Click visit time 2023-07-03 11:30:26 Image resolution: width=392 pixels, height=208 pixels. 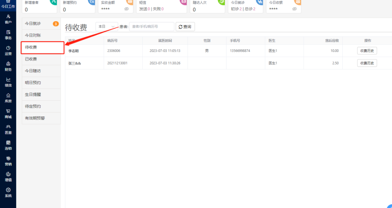pyautogui.click(x=165, y=63)
